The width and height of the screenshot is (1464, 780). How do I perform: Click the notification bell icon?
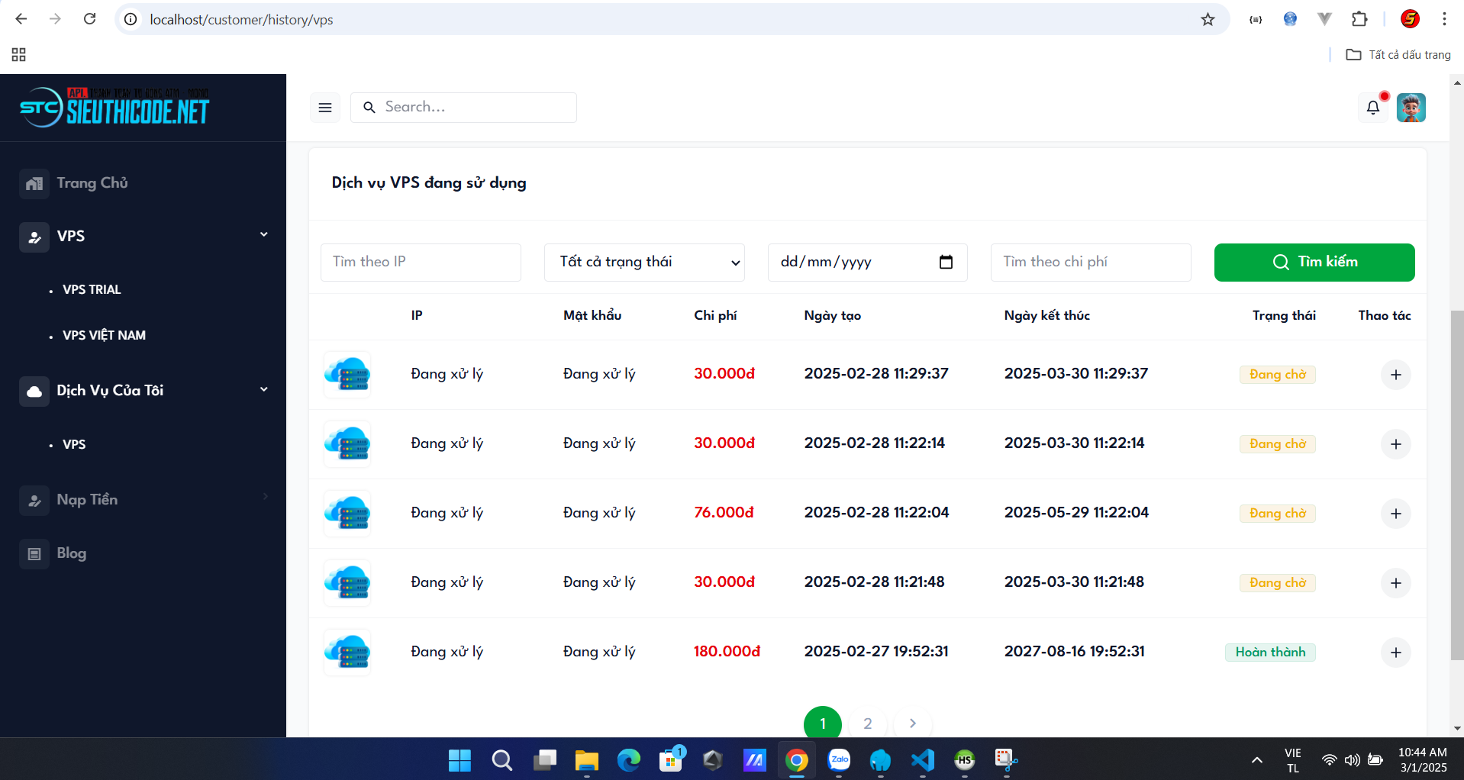[x=1372, y=108]
